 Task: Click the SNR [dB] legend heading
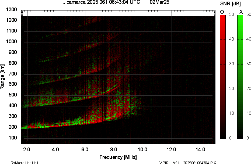230,4
